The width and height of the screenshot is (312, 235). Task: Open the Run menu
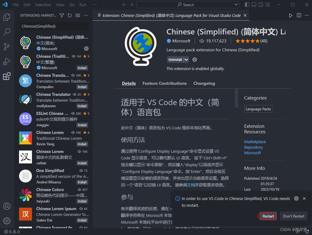tap(83, 5)
